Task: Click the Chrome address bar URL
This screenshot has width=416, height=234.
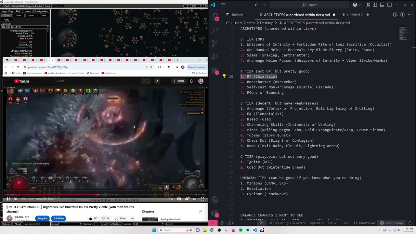Action: click(48, 67)
